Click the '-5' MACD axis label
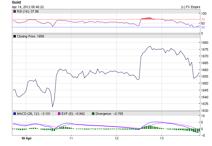Viewport: 212px width, 146px height. [x=203, y=136]
